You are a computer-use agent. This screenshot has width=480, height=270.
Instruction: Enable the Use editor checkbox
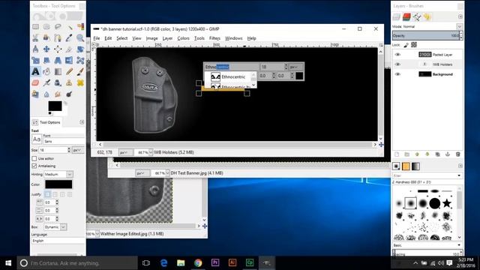pyautogui.click(x=34, y=158)
